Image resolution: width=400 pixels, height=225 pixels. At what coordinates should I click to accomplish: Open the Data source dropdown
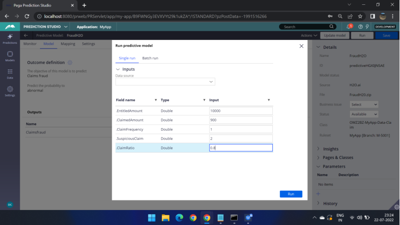165,81
